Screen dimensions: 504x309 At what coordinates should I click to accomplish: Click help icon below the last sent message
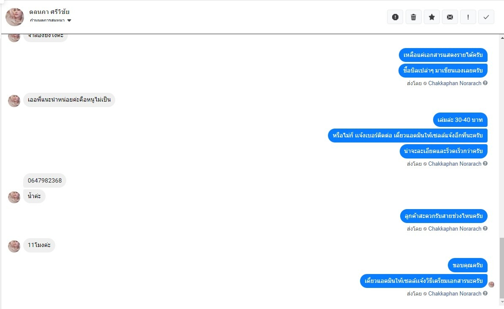click(x=485, y=293)
